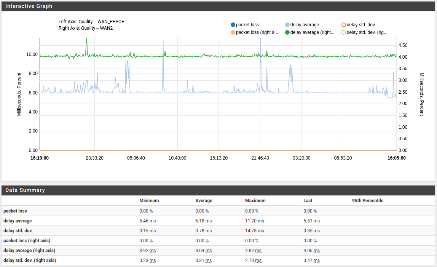Toggle the delay std. dev. legend series

(359, 25)
